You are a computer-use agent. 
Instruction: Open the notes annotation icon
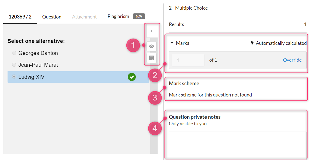click(152, 58)
